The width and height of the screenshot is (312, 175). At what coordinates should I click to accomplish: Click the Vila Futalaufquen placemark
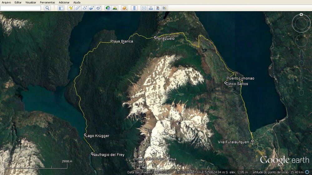(252, 141)
